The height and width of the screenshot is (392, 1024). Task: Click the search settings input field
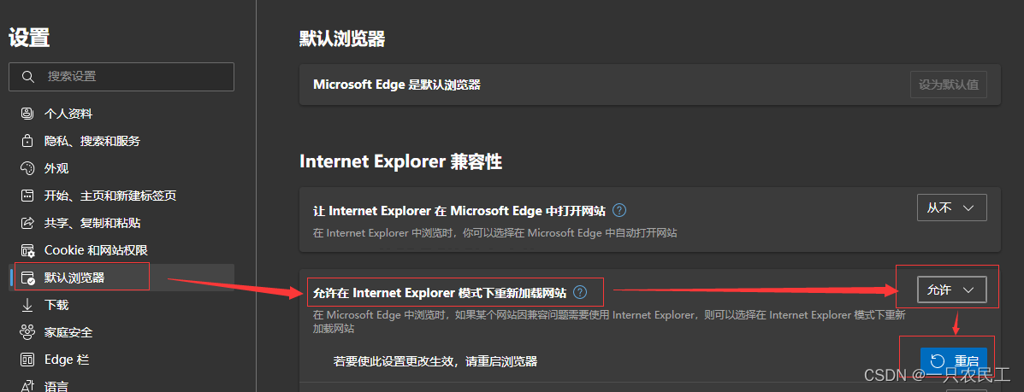click(121, 77)
